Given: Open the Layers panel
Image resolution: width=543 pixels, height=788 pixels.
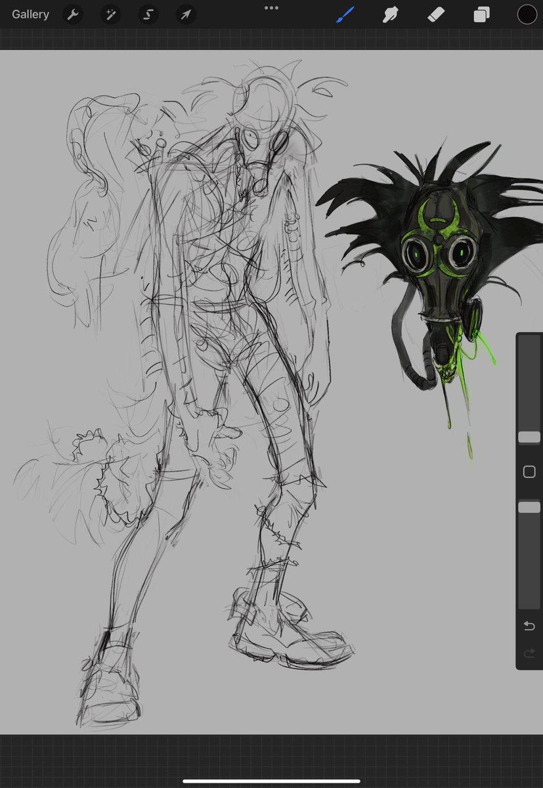Looking at the screenshot, I should (x=482, y=14).
